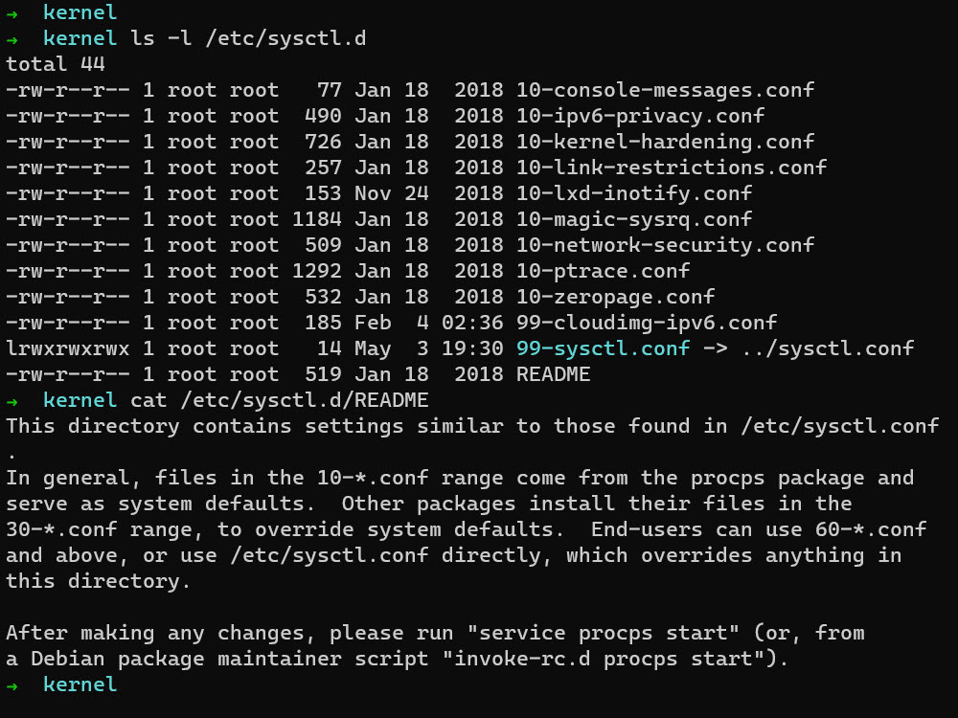Select the 10-lxd-inotify.conf file entry
This screenshot has height=718, width=958.
pos(633,193)
